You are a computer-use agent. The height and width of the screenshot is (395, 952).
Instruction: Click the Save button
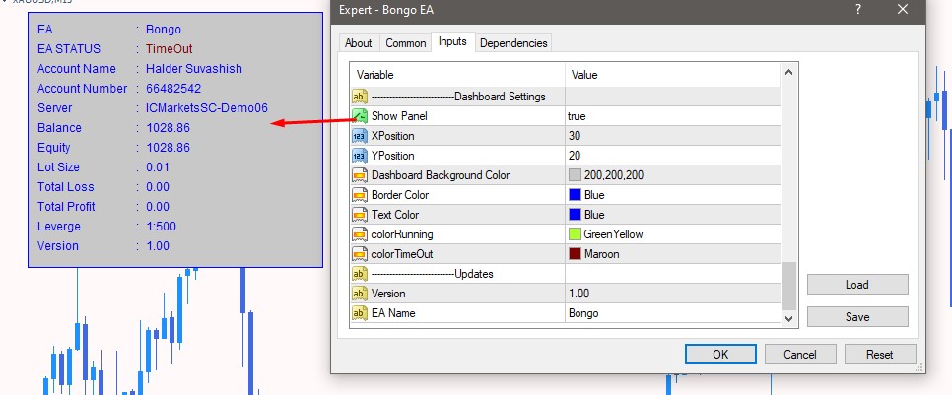pyautogui.click(x=857, y=317)
